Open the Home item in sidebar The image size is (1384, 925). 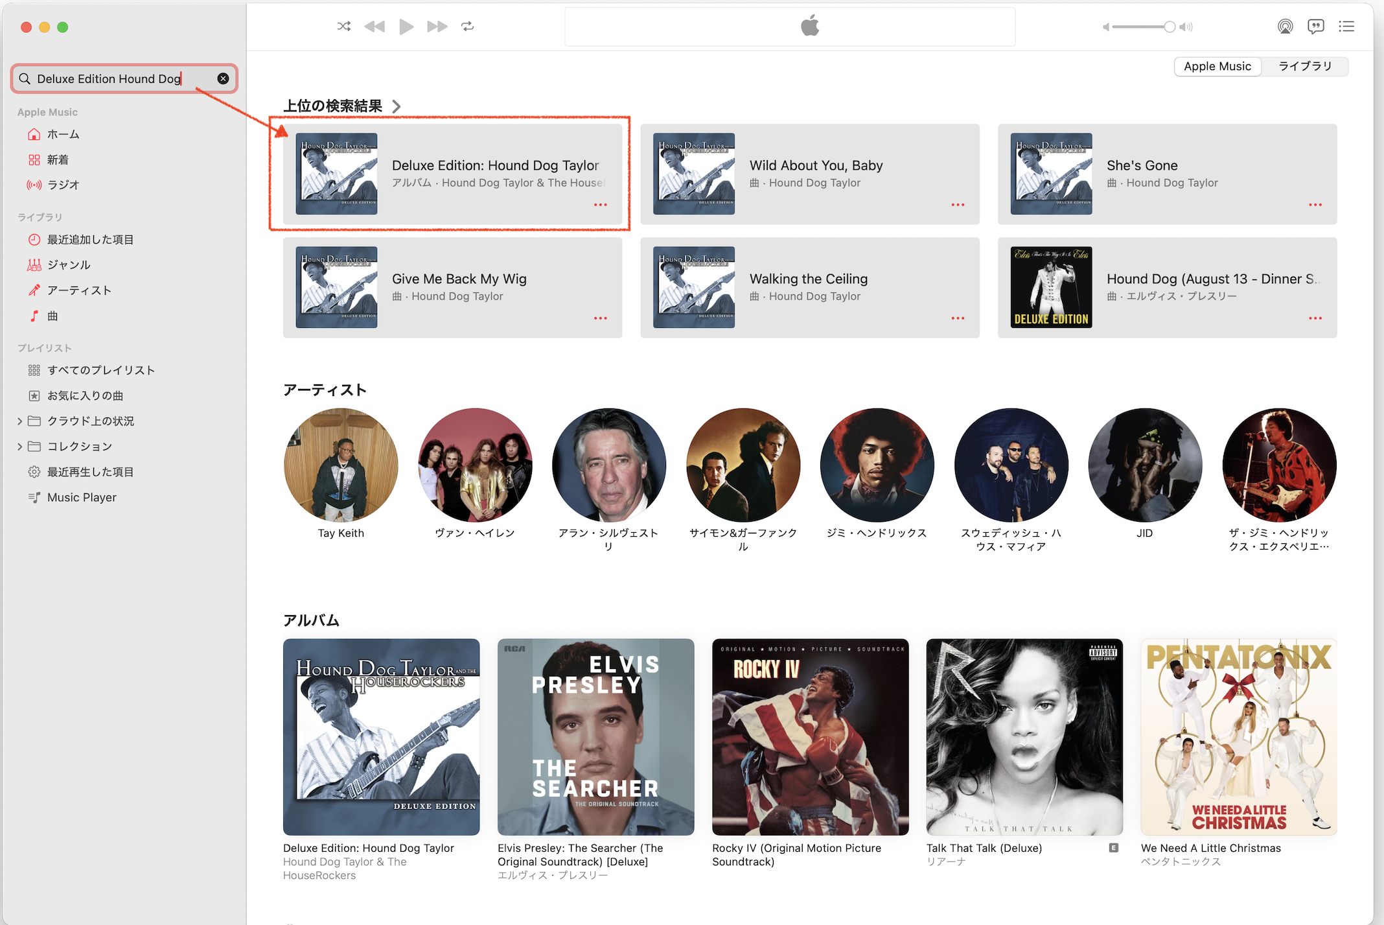tap(63, 134)
